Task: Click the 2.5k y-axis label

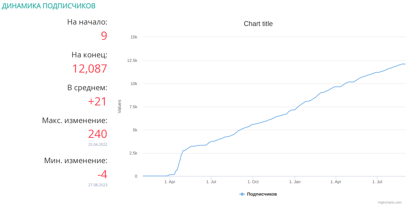Action: coord(133,153)
